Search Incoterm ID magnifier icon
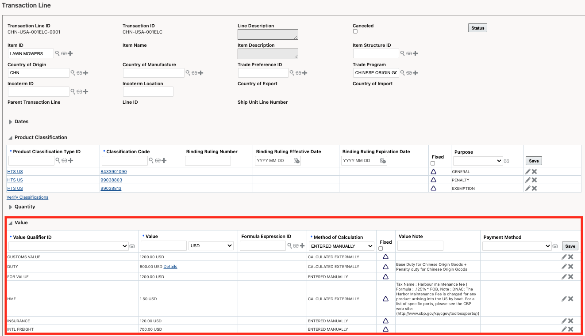Image resolution: width=585 pixels, height=336 pixels. [73, 91]
